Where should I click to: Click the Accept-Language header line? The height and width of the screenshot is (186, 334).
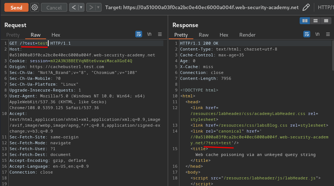point(49,166)
